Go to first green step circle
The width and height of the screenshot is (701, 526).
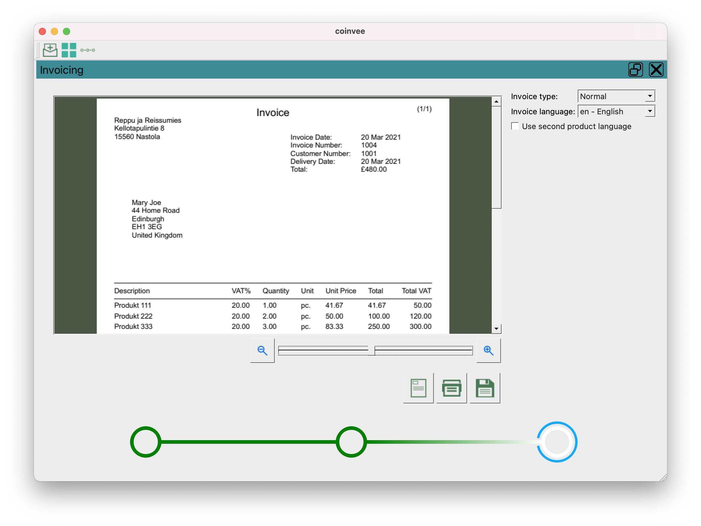[x=146, y=442]
